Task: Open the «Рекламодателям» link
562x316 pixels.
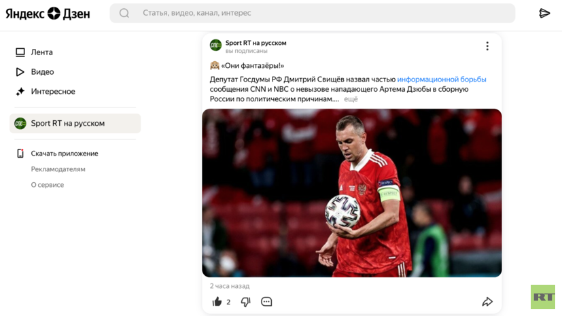Action: click(58, 169)
